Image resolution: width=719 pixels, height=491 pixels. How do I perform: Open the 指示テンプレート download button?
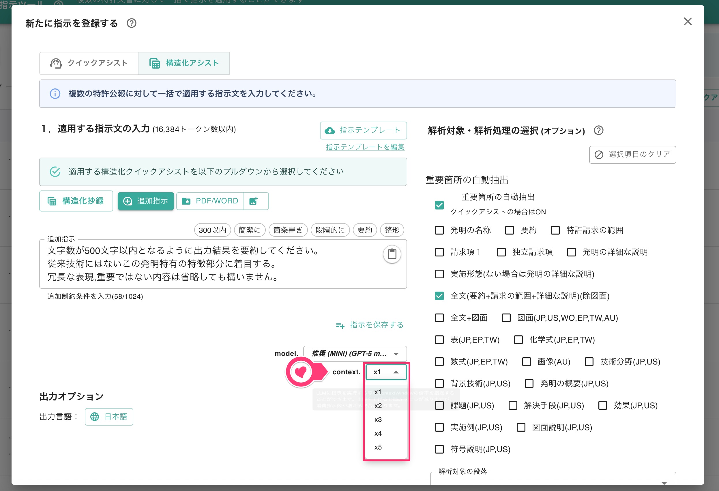[363, 131]
